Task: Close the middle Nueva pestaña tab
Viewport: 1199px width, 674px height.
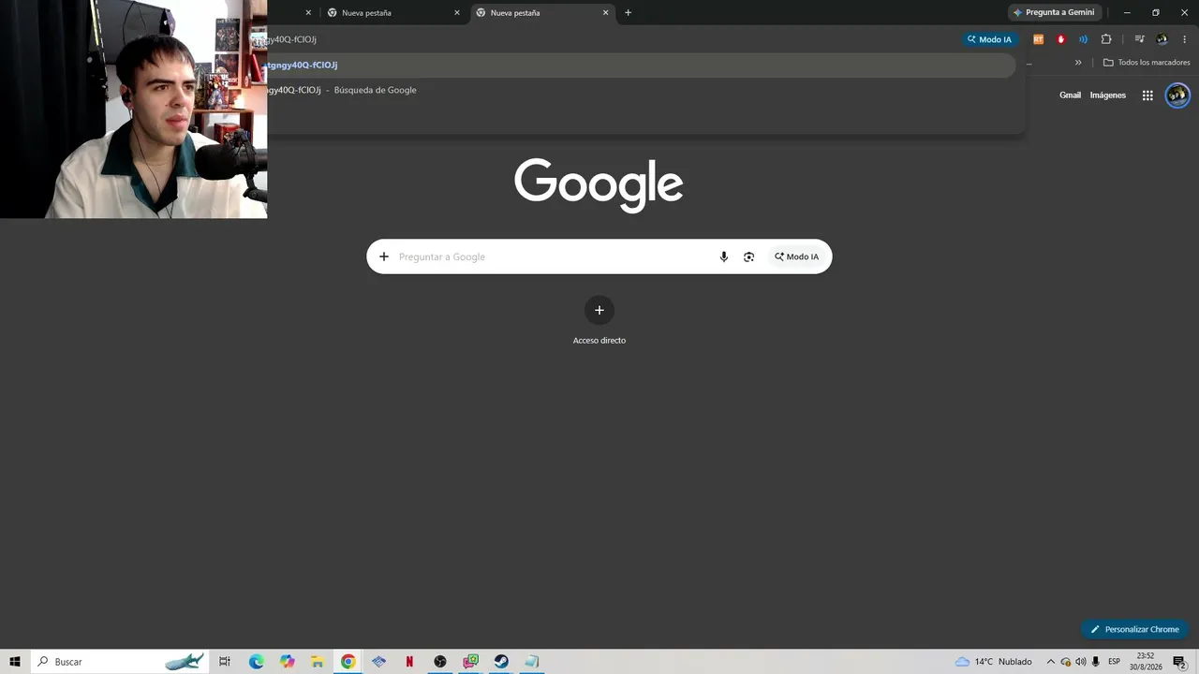Action: tap(457, 12)
